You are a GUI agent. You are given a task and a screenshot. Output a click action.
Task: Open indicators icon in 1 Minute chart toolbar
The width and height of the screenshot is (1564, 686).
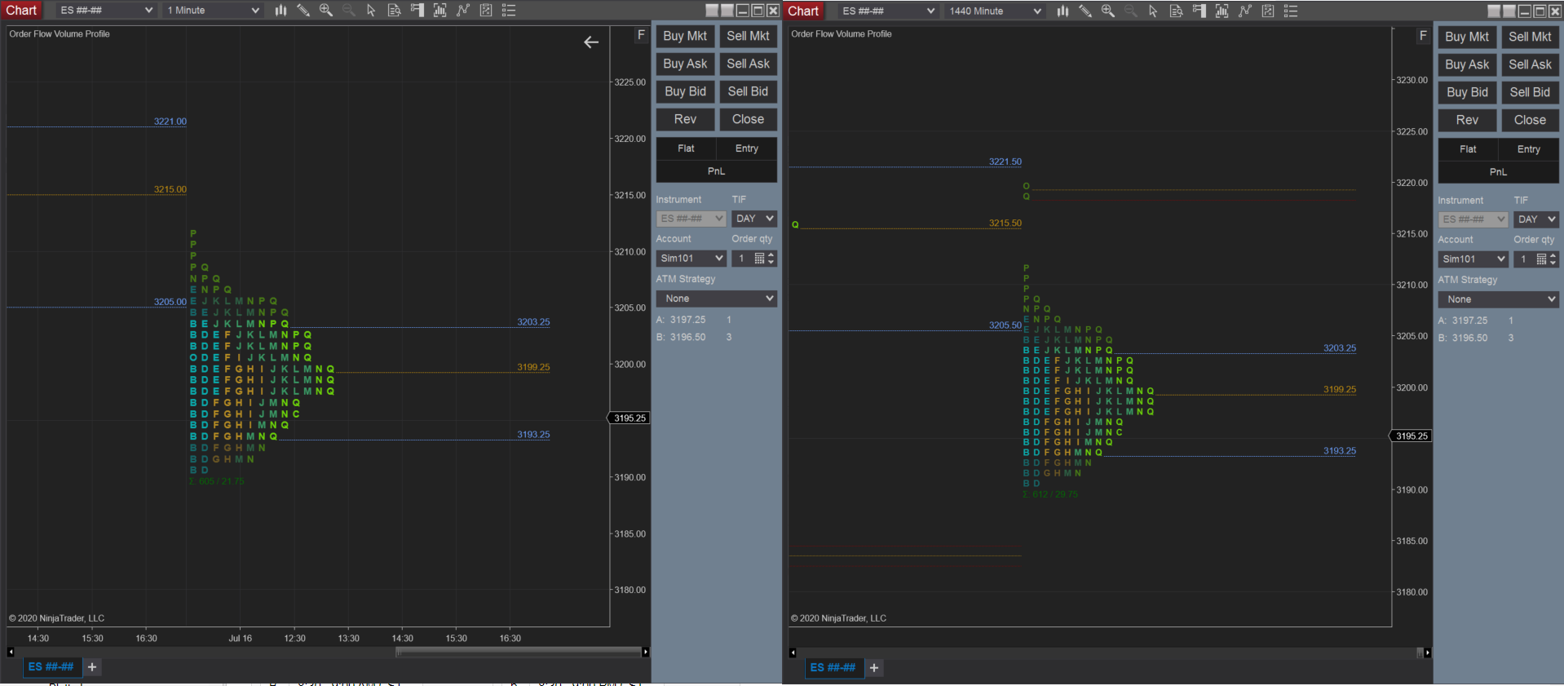coord(440,11)
